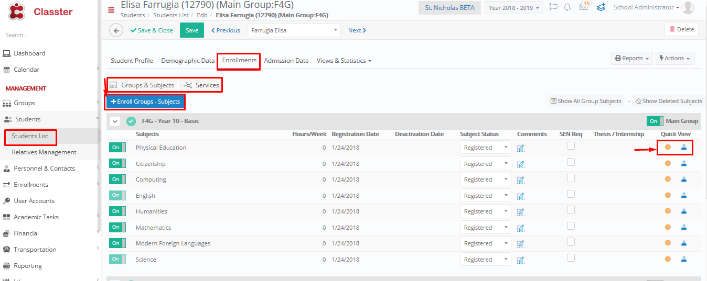
Task: Open the Year 2018 - 2019 dropdown
Action: click(514, 8)
